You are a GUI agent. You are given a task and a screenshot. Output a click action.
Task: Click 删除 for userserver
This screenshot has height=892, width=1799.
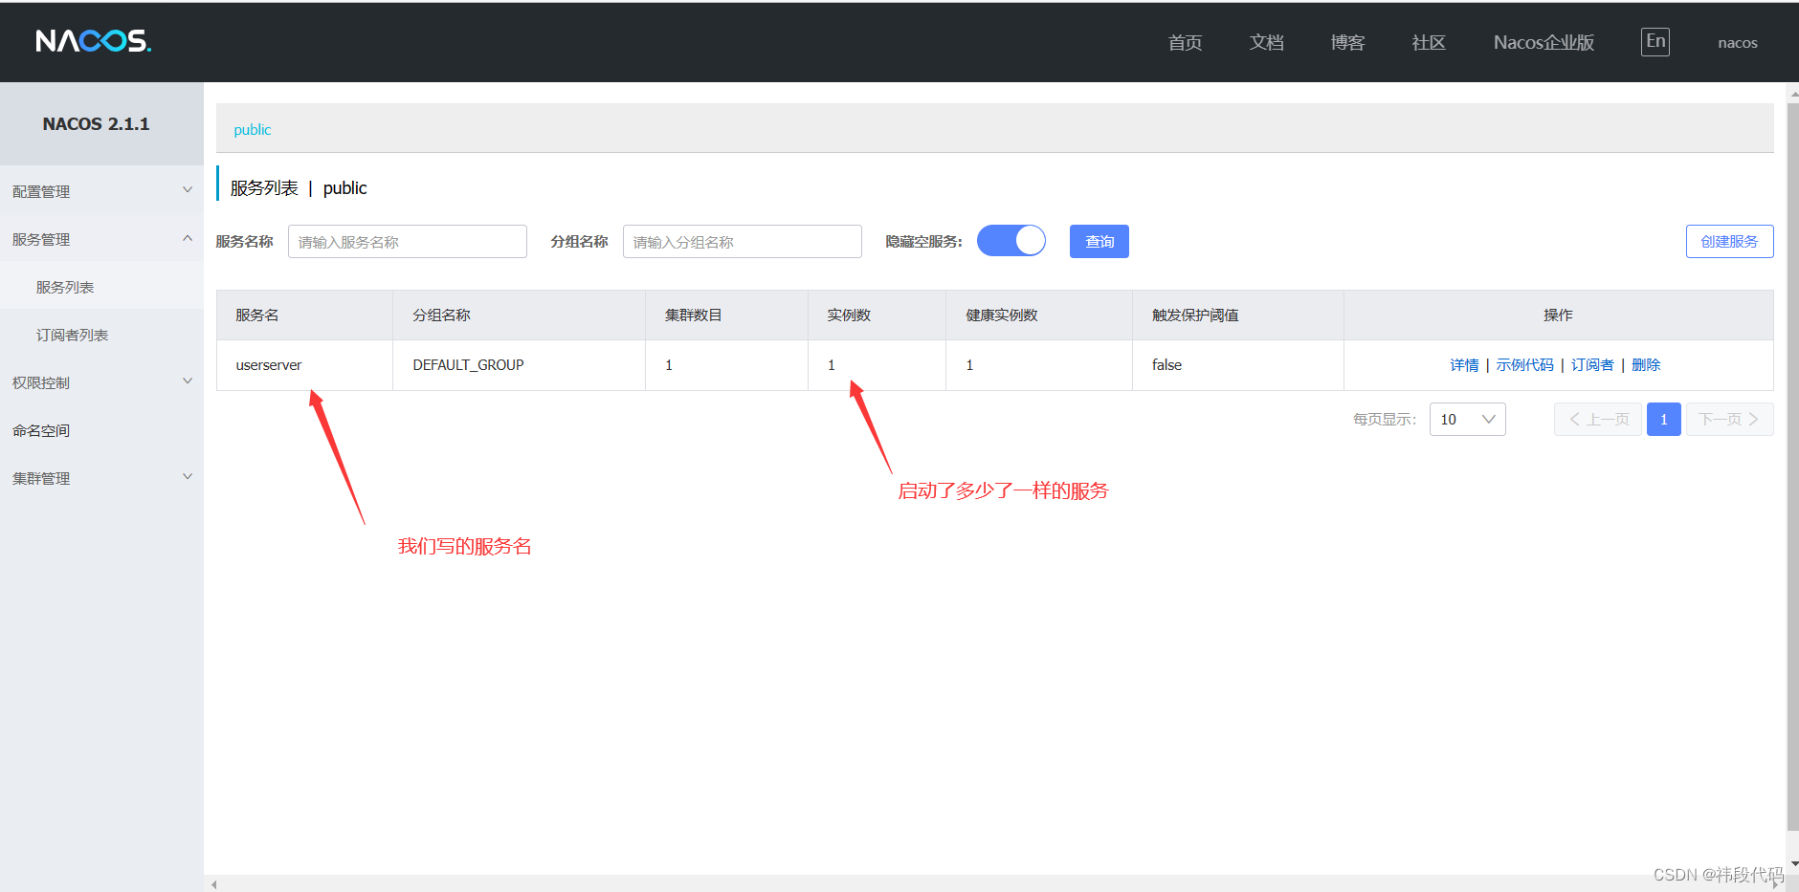(x=1646, y=364)
